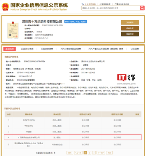Click the national emblem logo in the header
This screenshot has height=156, width=145.
[x=5, y=7]
